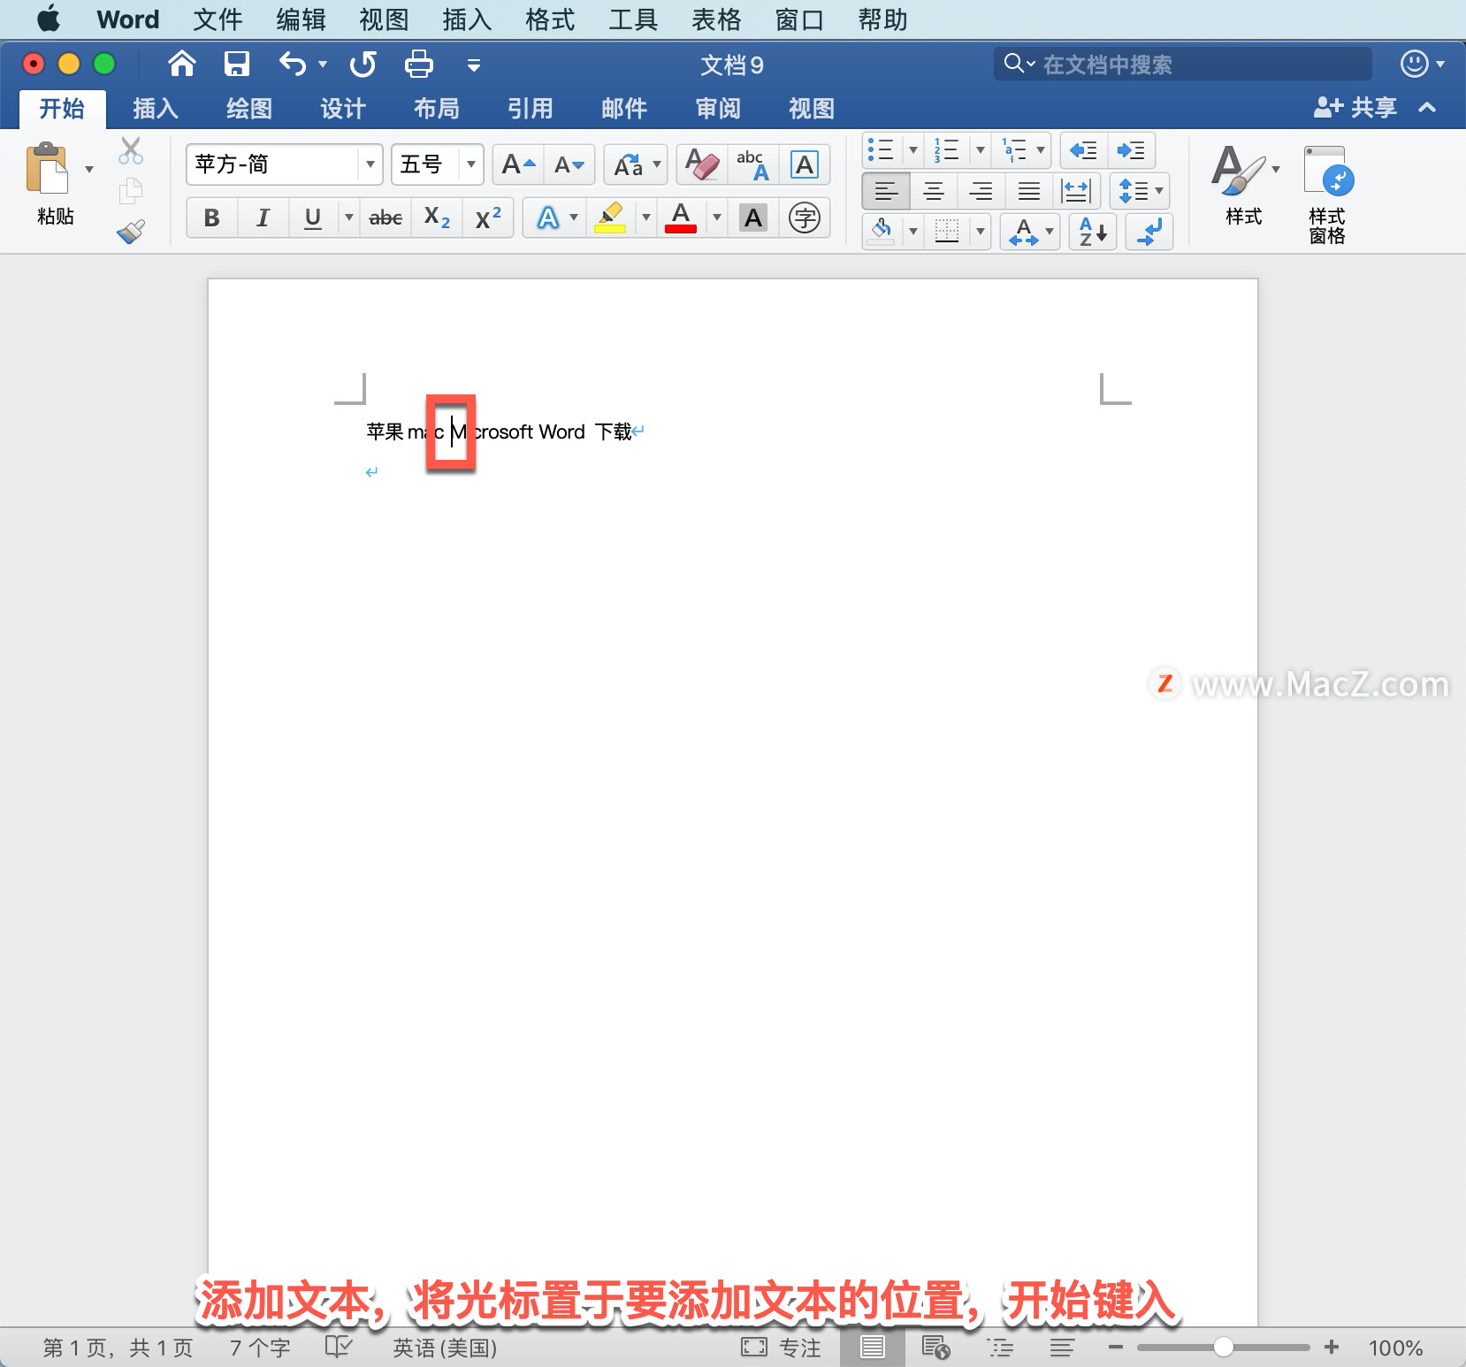1466x1367 pixels.
Task: Toggle strikethrough formatting
Action: point(386,218)
